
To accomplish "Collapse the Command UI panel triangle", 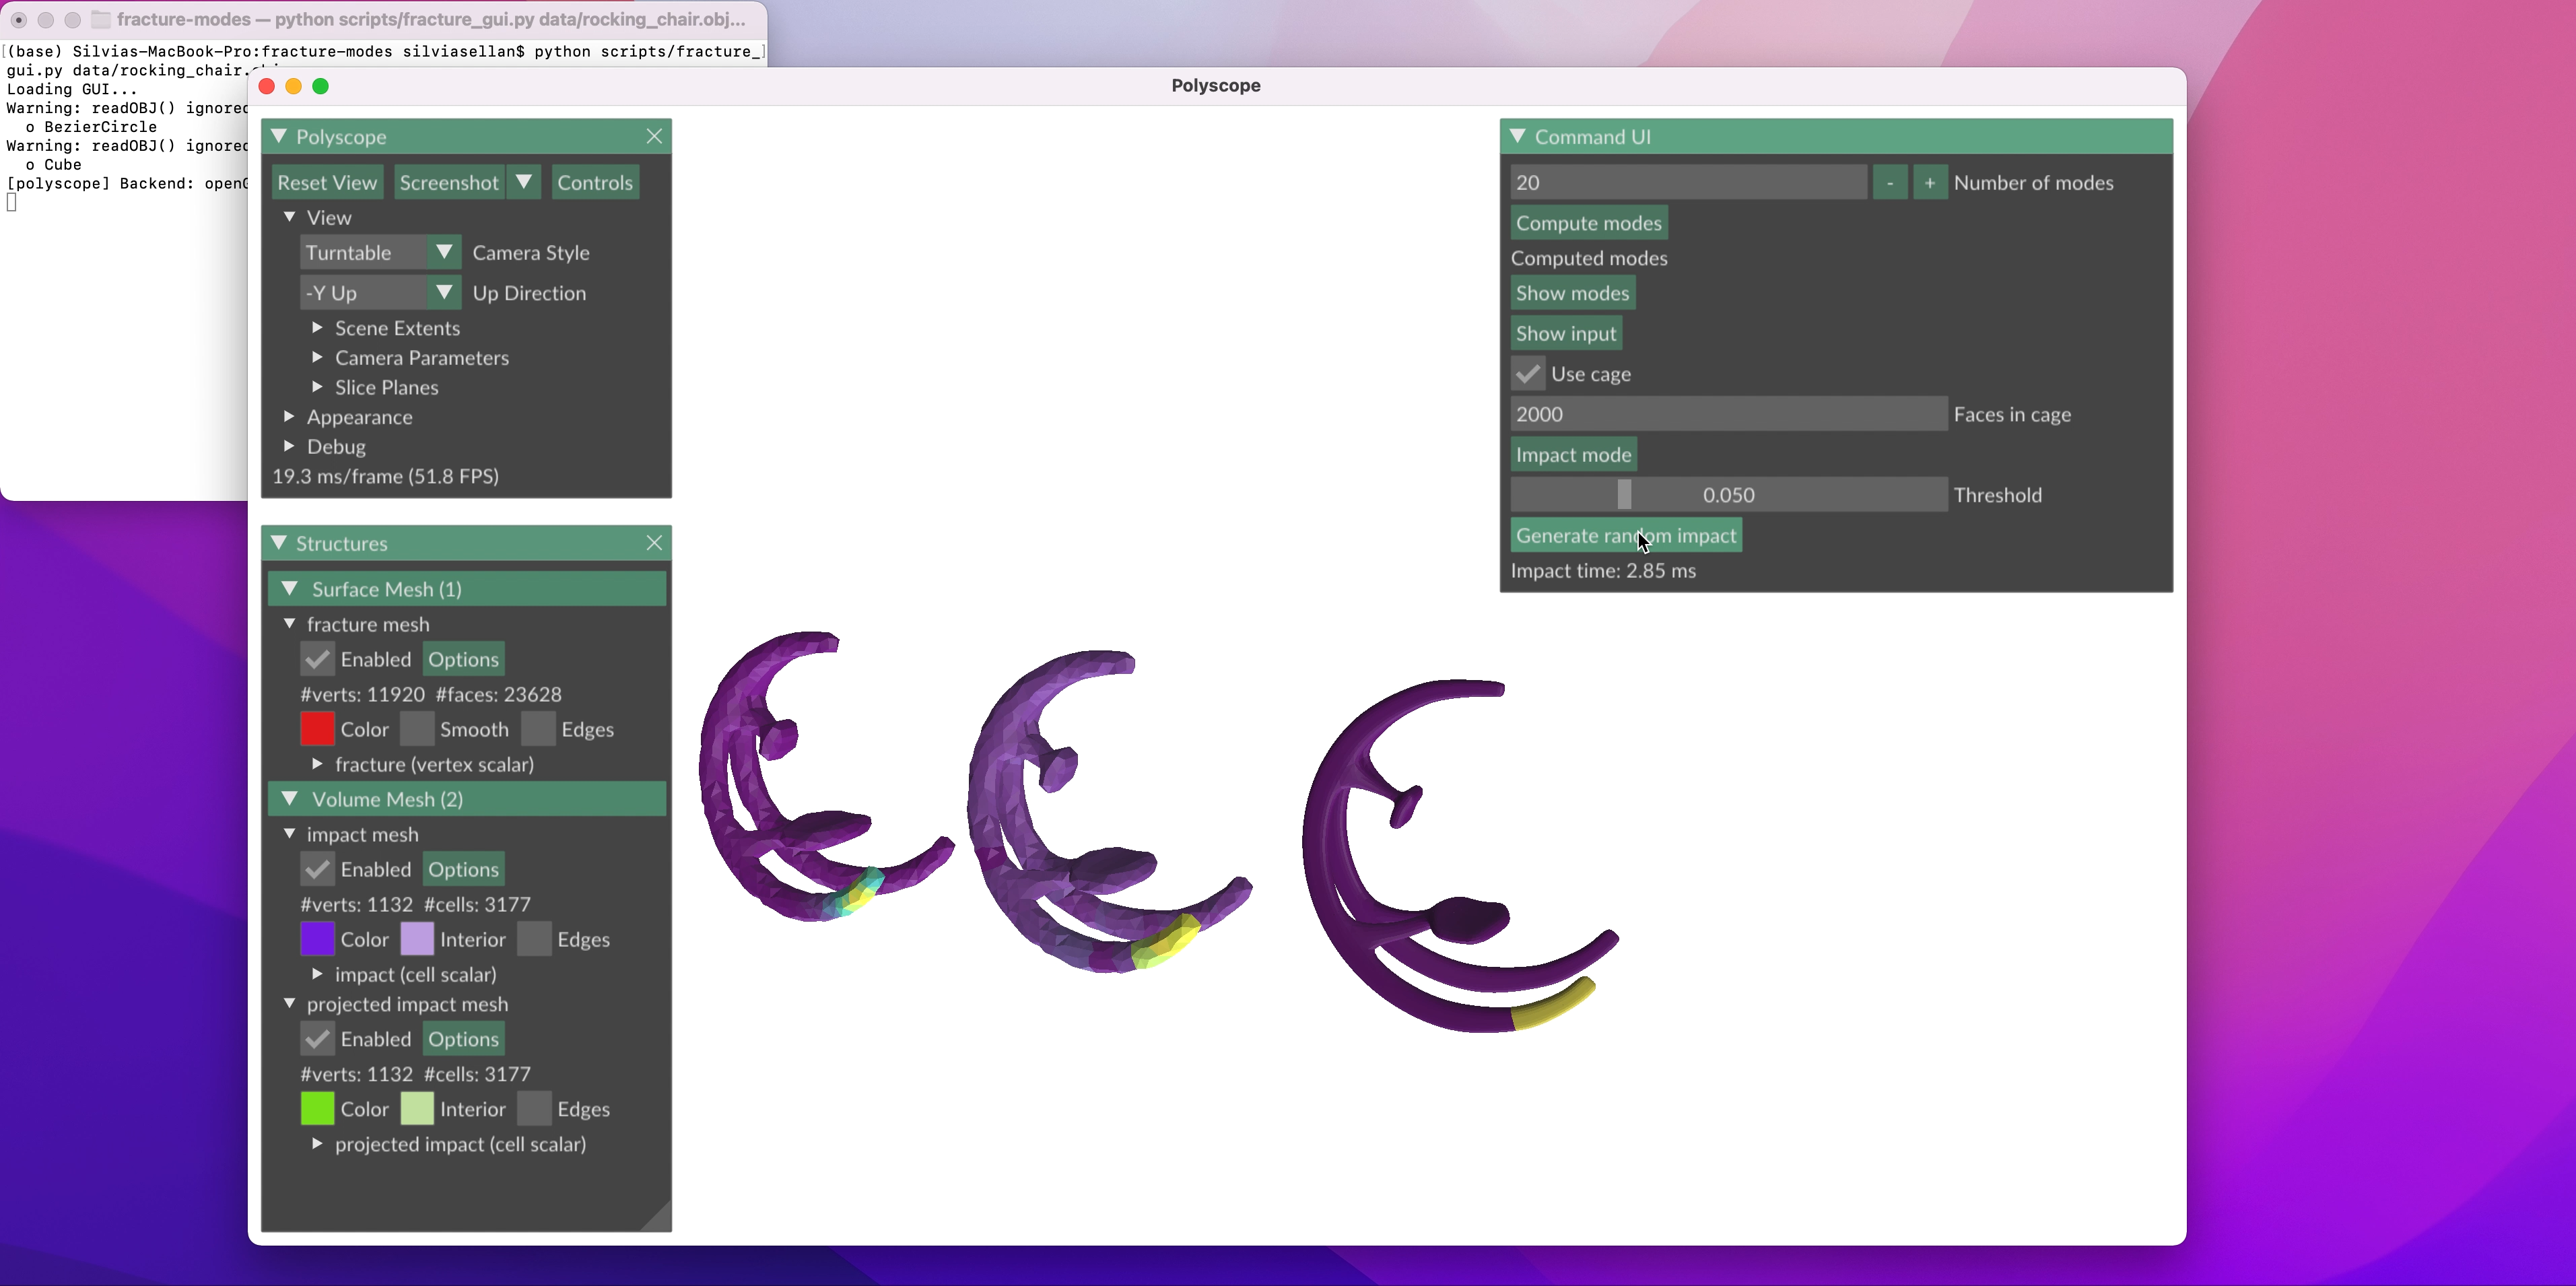I will [x=1518, y=136].
